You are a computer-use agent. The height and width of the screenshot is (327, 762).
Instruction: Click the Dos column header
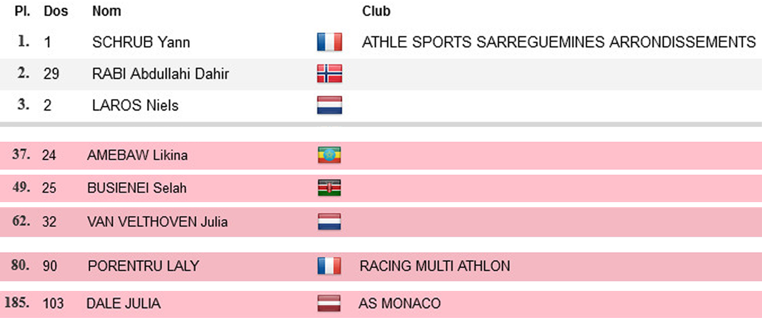coord(56,11)
